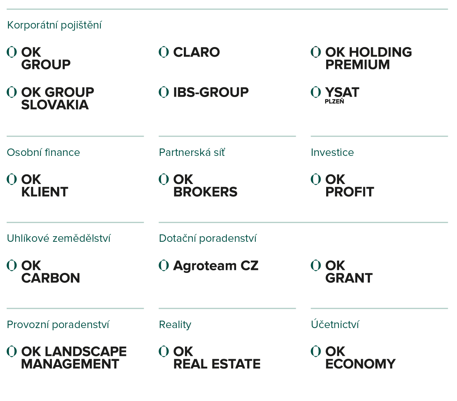Select the Uhlíkové zemědělství category heading
The width and height of the screenshot is (457, 401).
pos(59,238)
